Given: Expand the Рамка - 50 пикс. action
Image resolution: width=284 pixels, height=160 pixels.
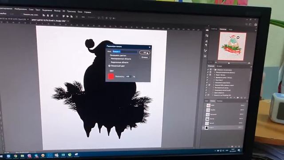Looking at the screenshot, I should (215, 75).
